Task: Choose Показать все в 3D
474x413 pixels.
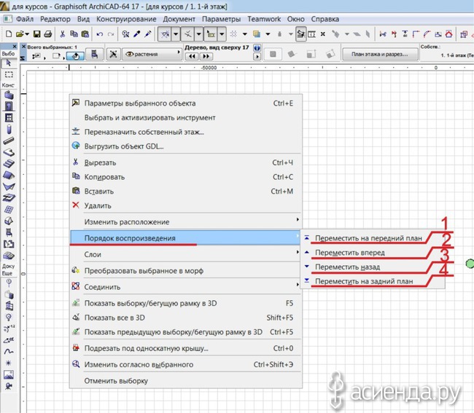Action: (x=186, y=318)
